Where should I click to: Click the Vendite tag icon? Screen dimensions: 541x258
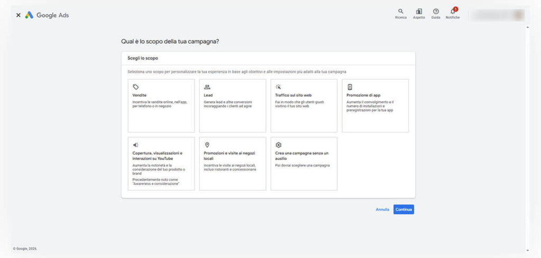pyautogui.click(x=136, y=87)
